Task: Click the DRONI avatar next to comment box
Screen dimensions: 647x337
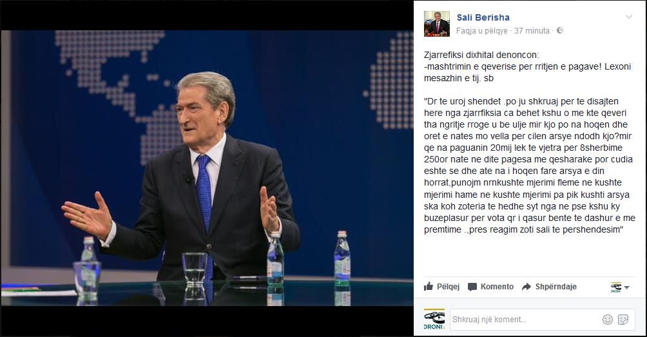Action: 434,319
